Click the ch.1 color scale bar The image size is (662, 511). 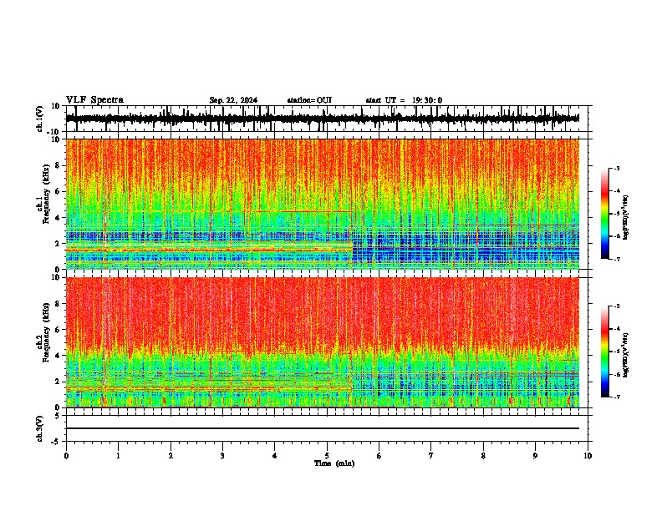pos(605,214)
